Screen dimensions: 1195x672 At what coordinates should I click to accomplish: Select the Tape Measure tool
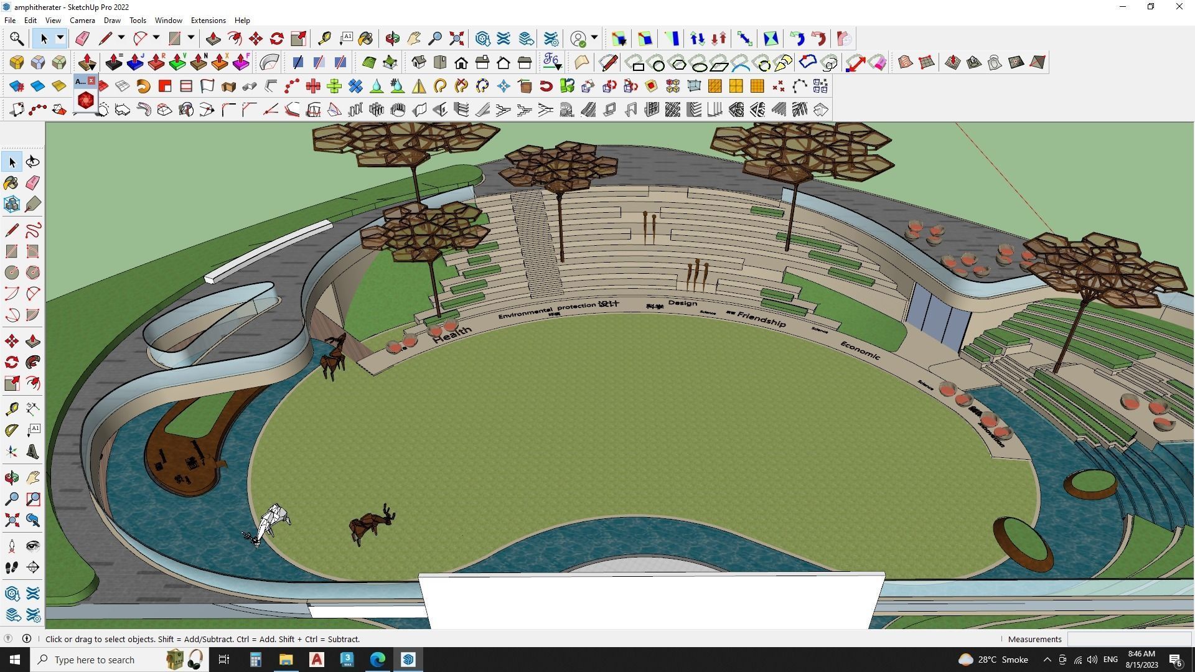click(x=11, y=408)
